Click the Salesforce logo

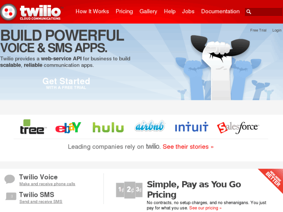238,128
